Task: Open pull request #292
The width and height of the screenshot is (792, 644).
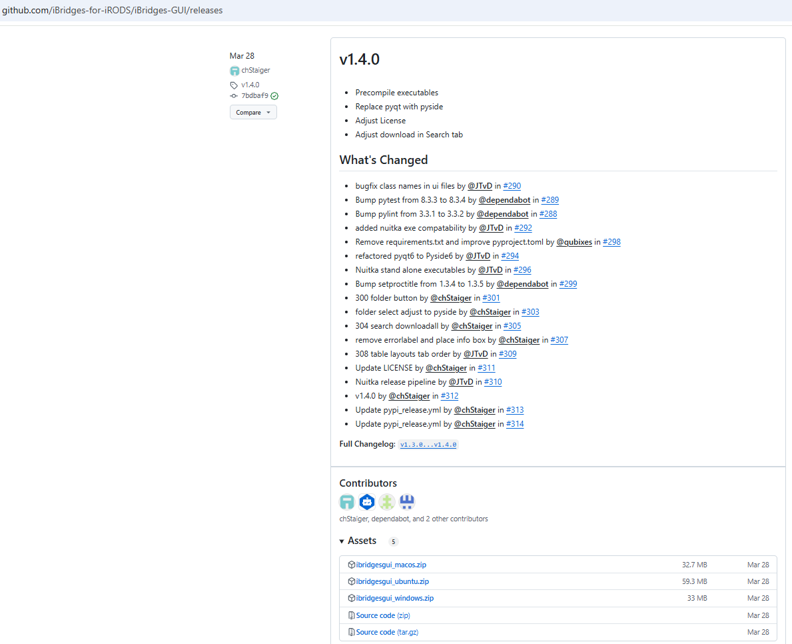Action: point(523,228)
